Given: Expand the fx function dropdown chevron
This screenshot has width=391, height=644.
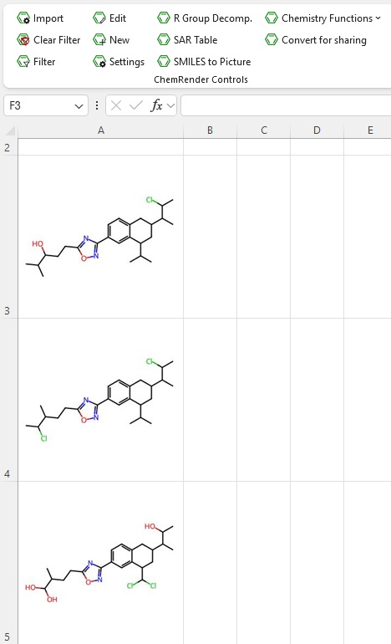Looking at the screenshot, I should pyautogui.click(x=170, y=106).
